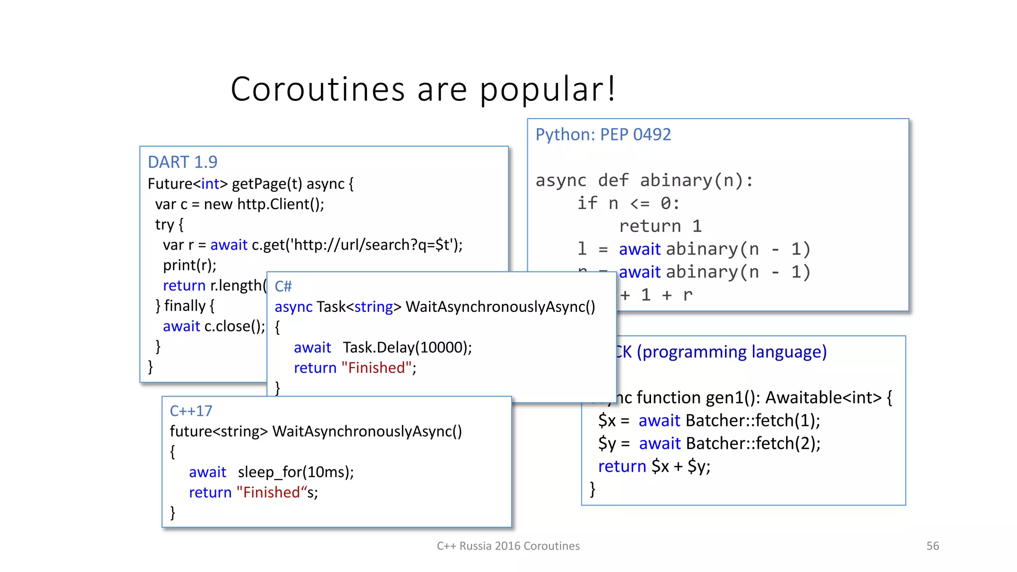
Task: Select 'l = await abinary(n - 1)' line
Action: tap(694, 249)
